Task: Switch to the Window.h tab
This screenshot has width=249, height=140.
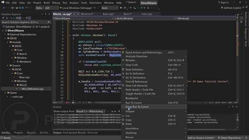Action: coord(87,14)
